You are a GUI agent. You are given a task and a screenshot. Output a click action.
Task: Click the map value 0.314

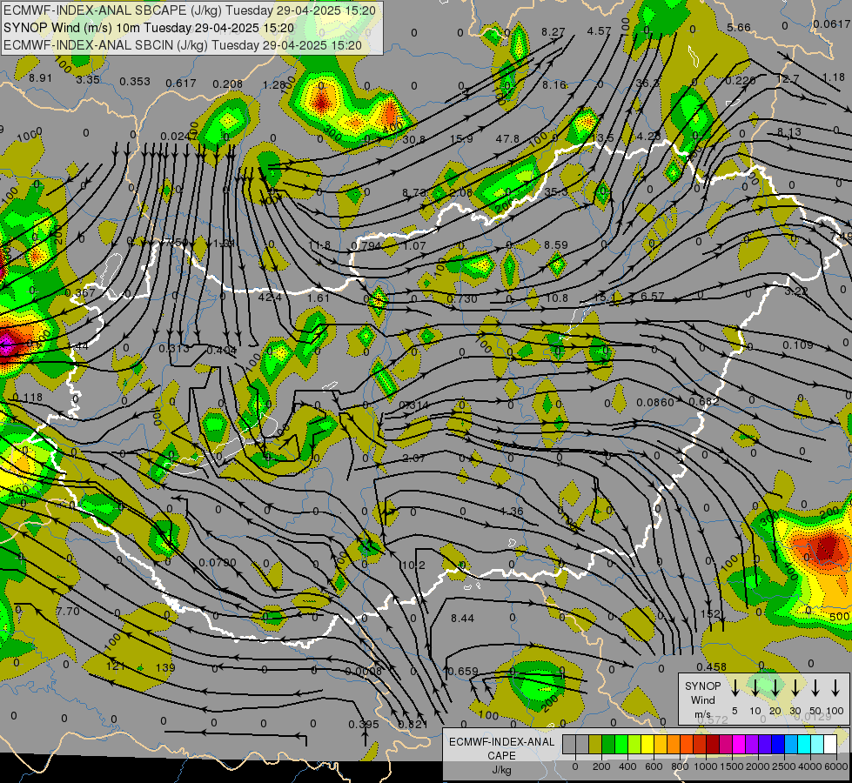(413, 405)
